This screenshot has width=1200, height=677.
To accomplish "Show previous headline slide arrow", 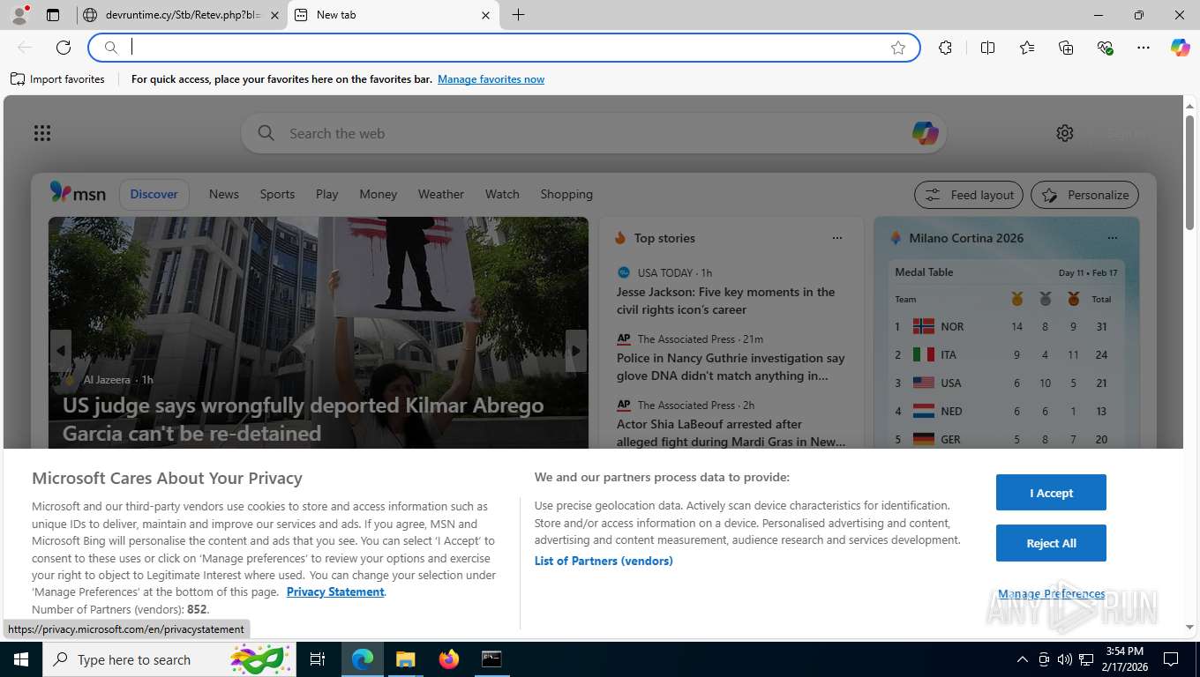I will pyautogui.click(x=61, y=351).
